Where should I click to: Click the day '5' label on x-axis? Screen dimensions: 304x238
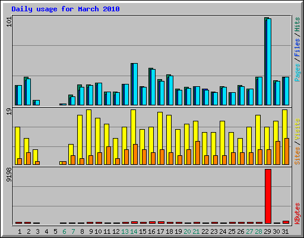55,231
